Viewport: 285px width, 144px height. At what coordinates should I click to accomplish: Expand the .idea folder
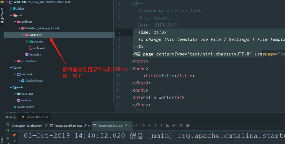click(11, 9)
